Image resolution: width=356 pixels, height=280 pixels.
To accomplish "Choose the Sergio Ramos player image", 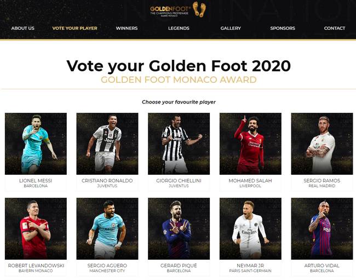I will click(x=321, y=144).
